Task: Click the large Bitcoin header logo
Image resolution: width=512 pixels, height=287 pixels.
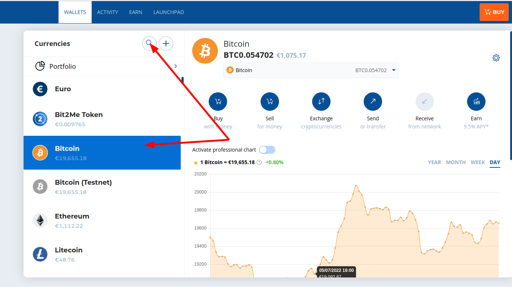Action: pos(205,51)
